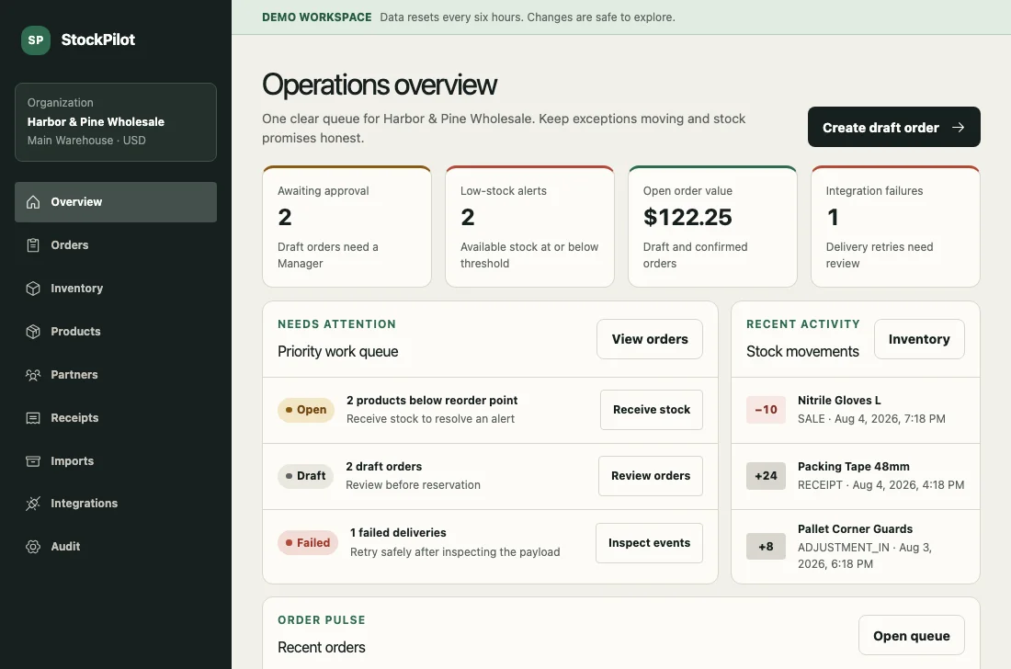Click 'Retry safely after inspecting the payload'
The image size is (1011, 669).
coord(455,552)
